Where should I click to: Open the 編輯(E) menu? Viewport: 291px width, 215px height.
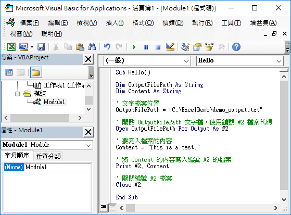[58, 23]
